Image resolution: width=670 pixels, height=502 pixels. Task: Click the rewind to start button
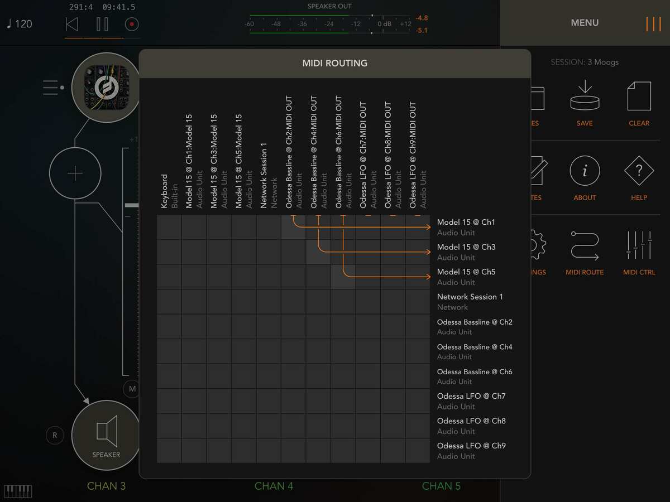pyautogui.click(x=72, y=24)
